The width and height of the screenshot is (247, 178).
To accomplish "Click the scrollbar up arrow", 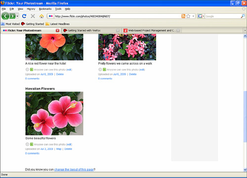I will (x=245, y=36).
